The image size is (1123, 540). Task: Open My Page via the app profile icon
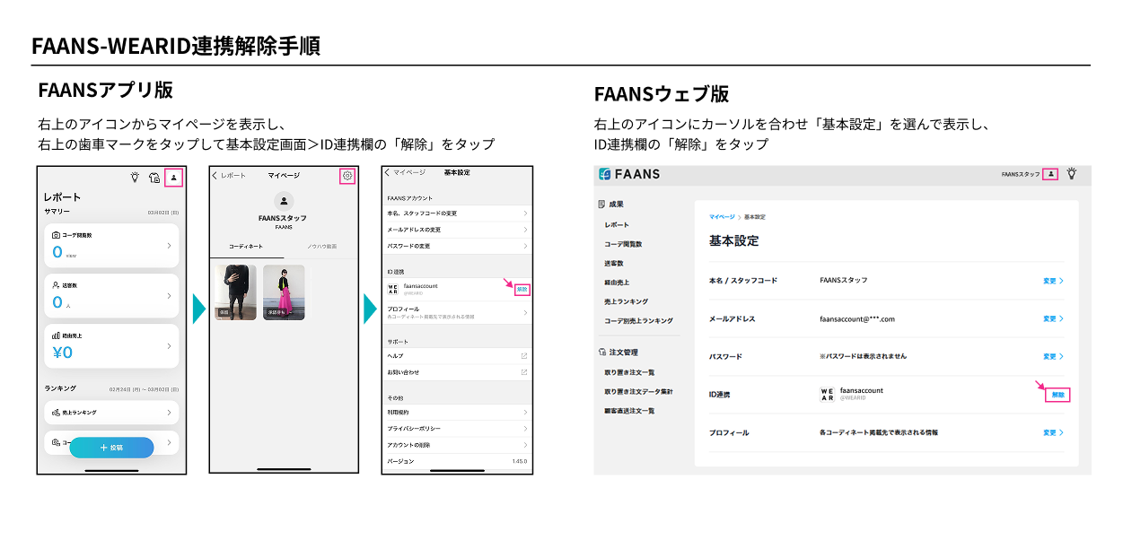[174, 178]
